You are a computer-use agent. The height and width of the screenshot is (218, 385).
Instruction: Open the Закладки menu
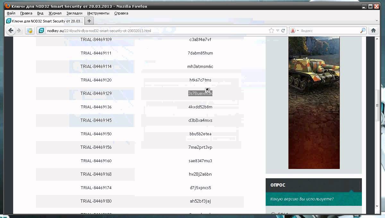click(74, 13)
